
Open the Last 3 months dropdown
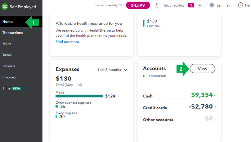tap(113, 70)
